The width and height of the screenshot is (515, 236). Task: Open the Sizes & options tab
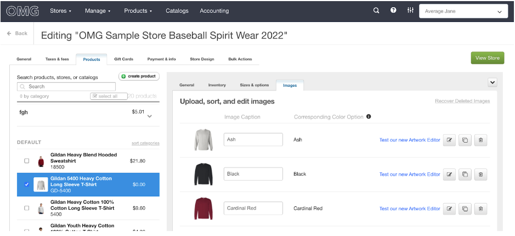(x=254, y=85)
